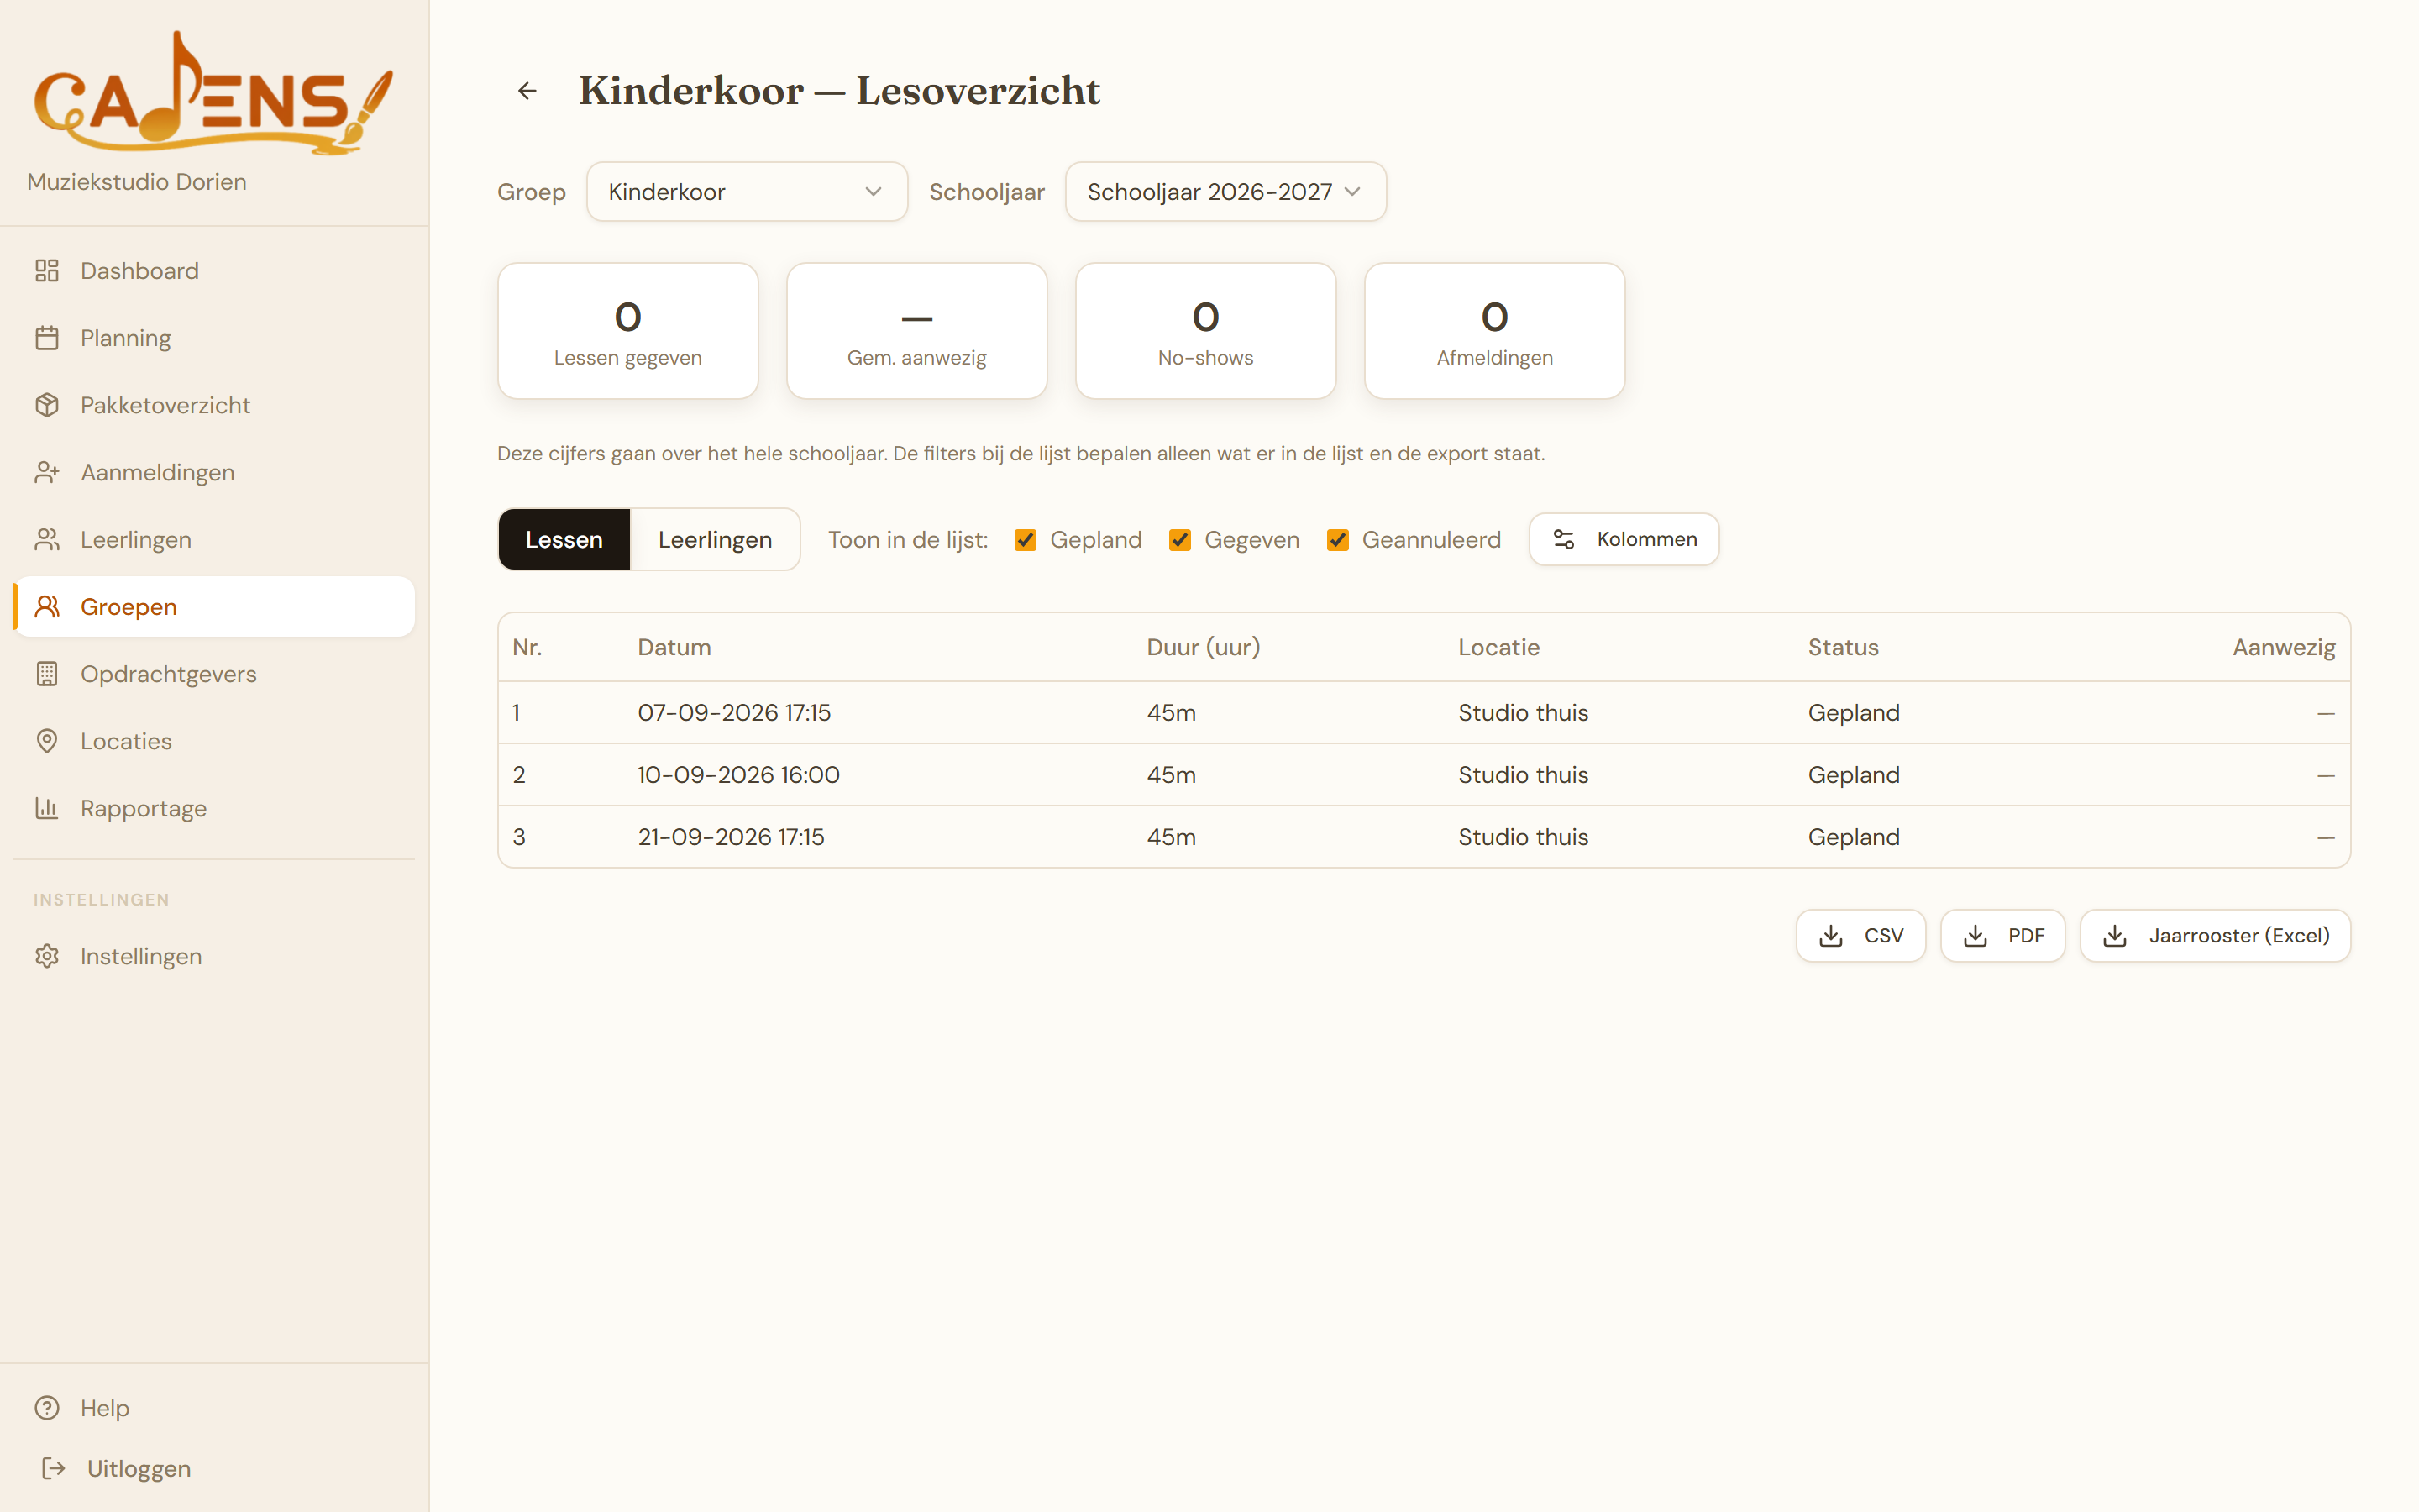Click the Afmeldingen stat card
Viewport: 2419px width, 1512px height.
click(1494, 331)
